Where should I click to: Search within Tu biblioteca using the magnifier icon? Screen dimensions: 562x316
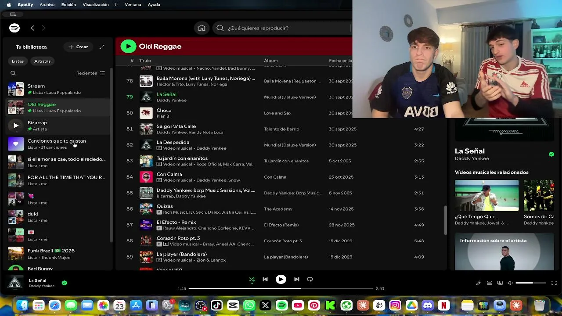tap(13, 73)
